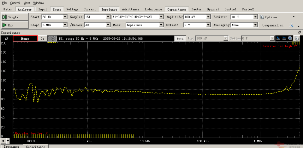Viewport: 303px width, 148px height.
Task: Click the Auto range button
Action: pyautogui.click(x=180, y=38)
